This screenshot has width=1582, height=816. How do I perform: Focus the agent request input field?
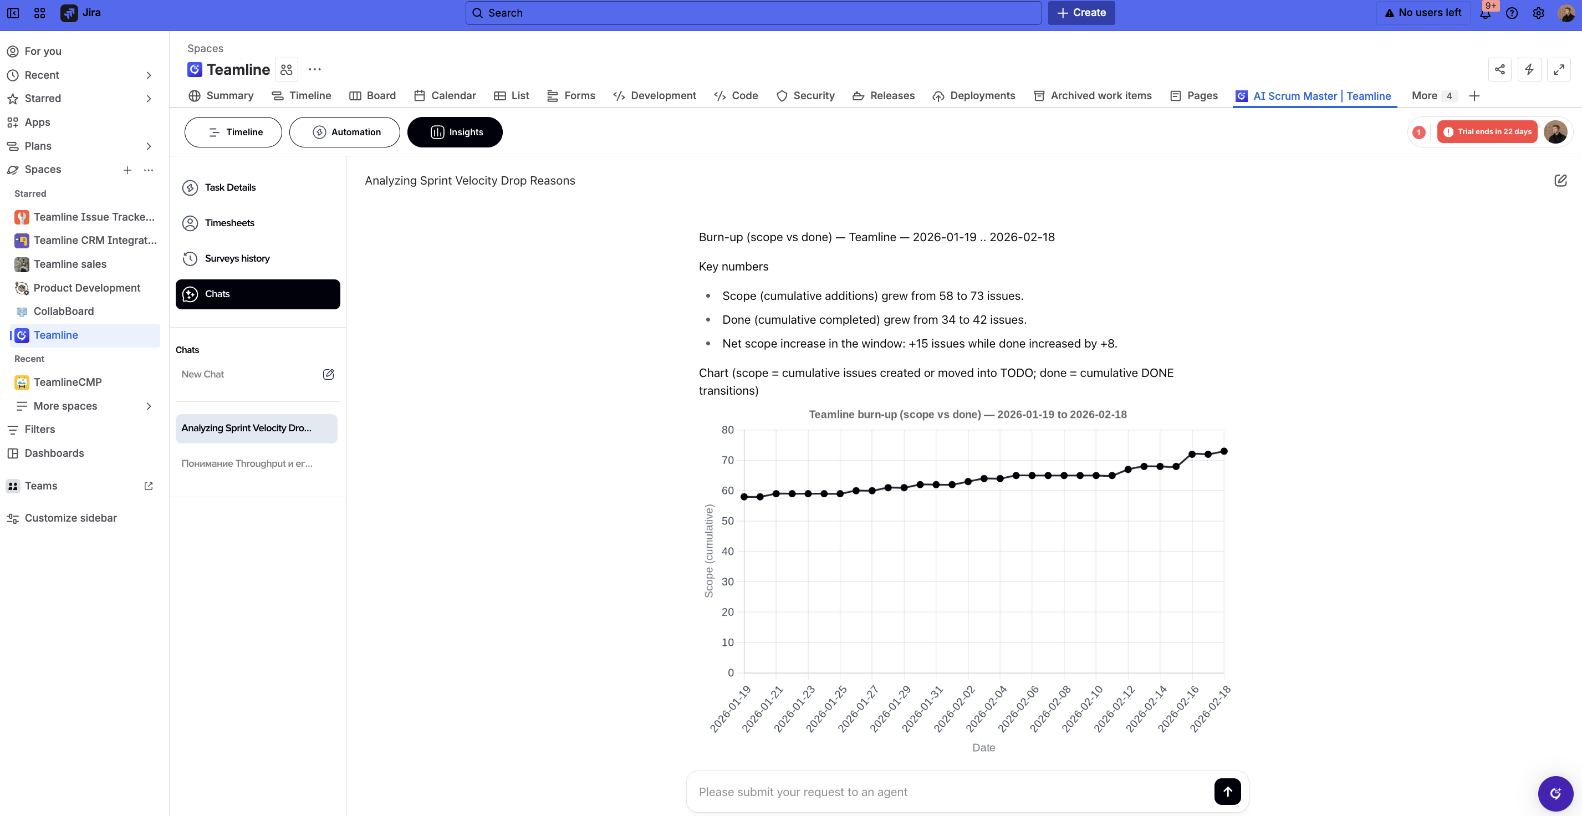click(x=952, y=792)
